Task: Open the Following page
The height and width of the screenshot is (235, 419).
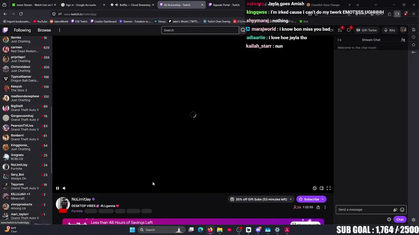Action: tap(22, 30)
